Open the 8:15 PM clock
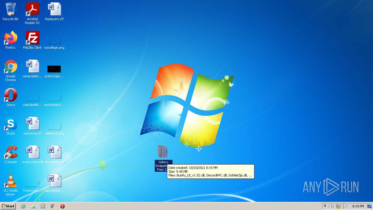373x210 pixels. click(x=358, y=206)
